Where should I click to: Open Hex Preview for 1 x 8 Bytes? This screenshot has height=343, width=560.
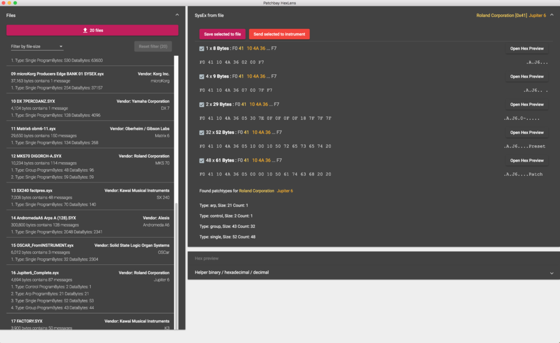click(x=527, y=49)
